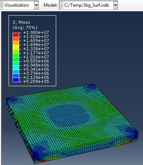Screen dimensions: 143x165
Task: Pick the orange legend swatch above +1.659e+07
Action: click(16, 39)
